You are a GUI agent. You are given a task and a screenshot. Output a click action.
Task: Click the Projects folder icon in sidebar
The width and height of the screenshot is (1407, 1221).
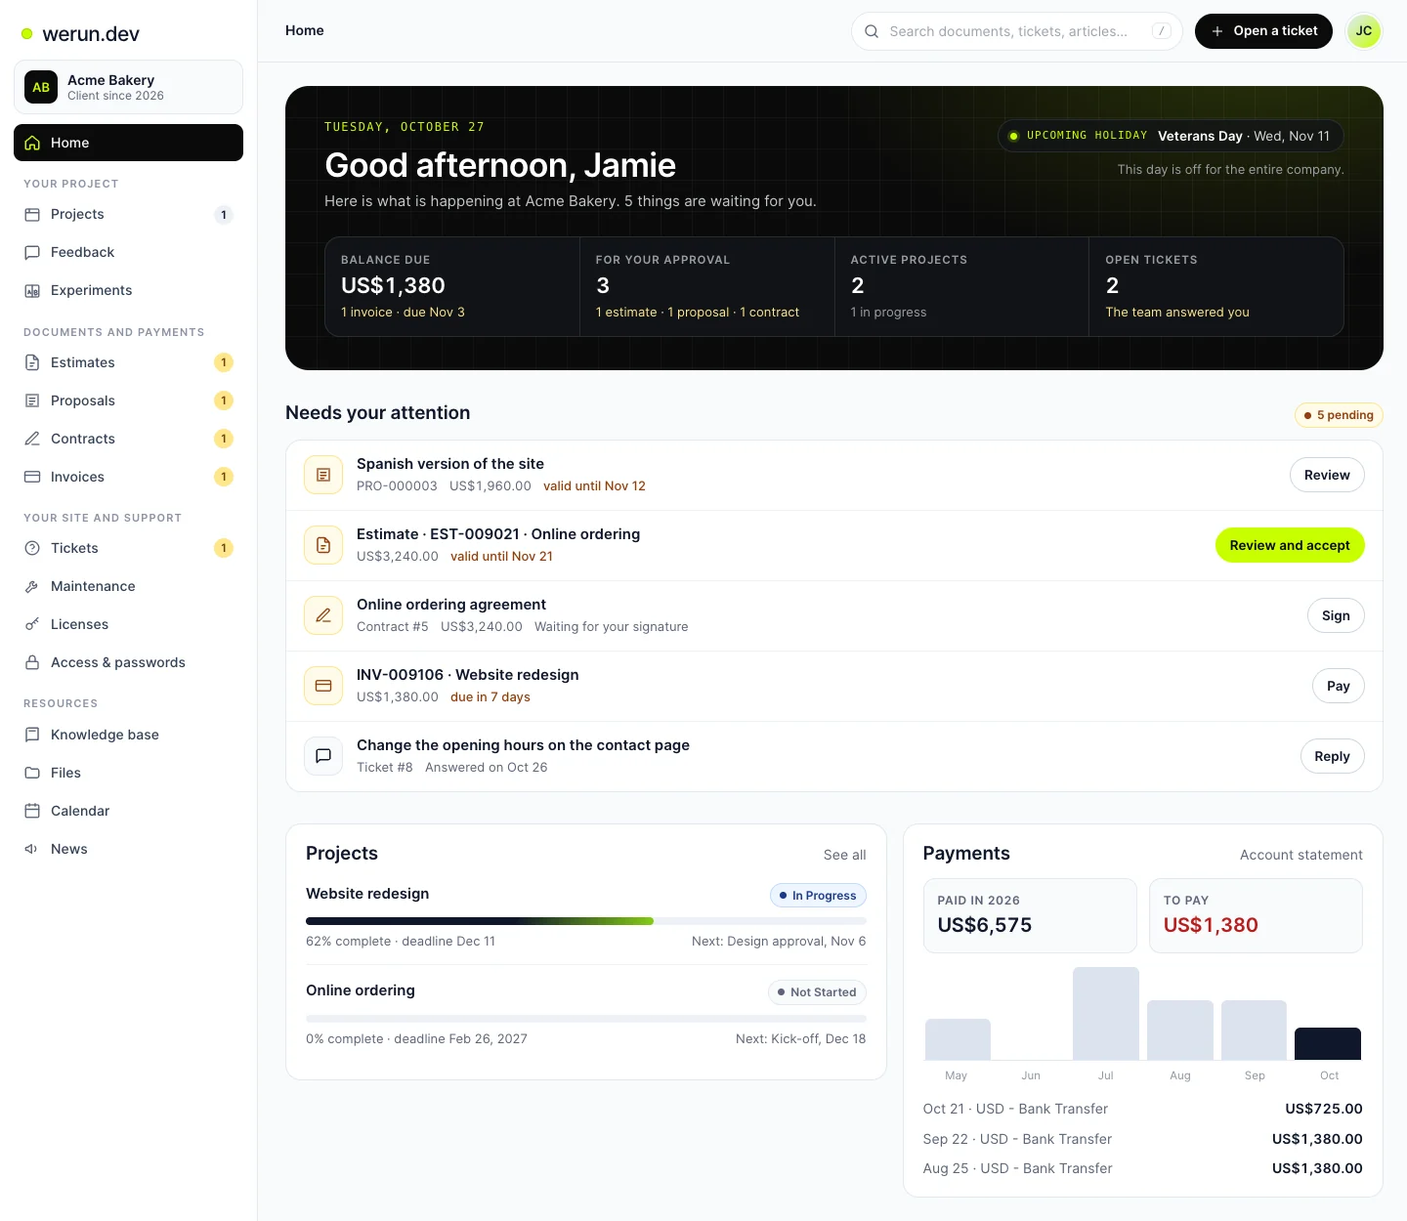pyautogui.click(x=32, y=214)
